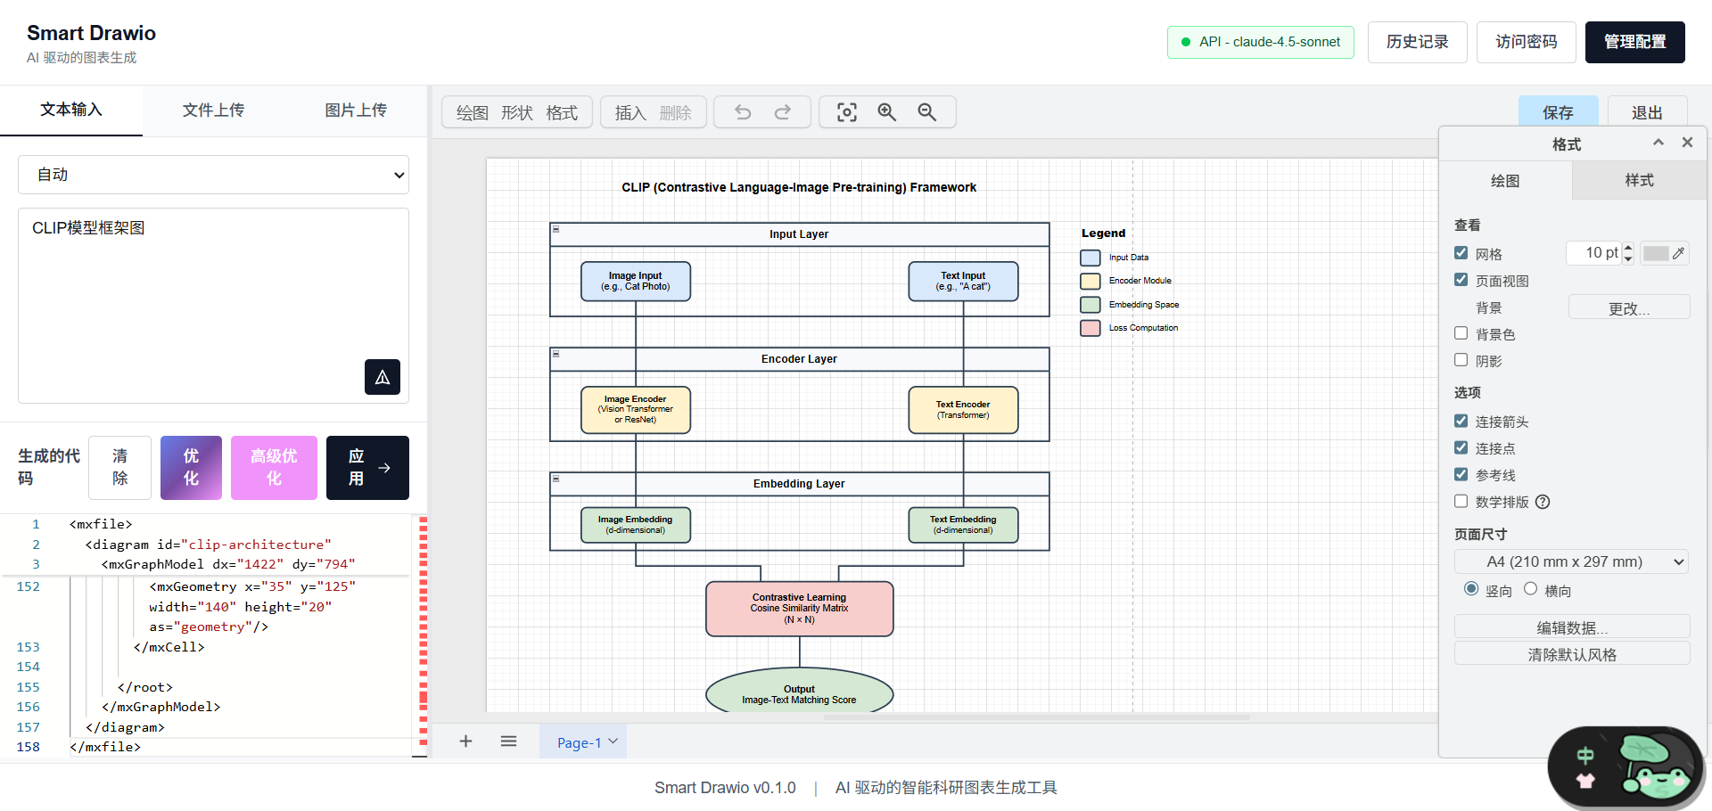Enable the 阴影 checkbox

click(1461, 360)
